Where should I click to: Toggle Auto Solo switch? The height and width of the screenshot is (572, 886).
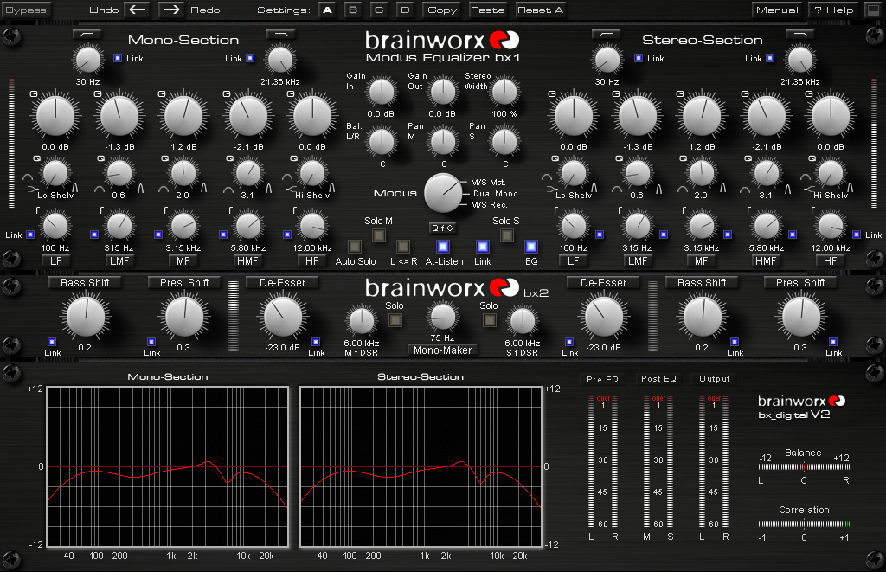(355, 247)
